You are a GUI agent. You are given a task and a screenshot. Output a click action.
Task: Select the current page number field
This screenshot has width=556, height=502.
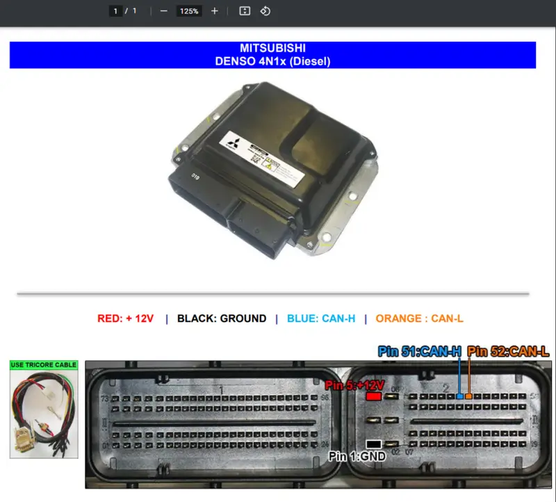[x=115, y=11]
